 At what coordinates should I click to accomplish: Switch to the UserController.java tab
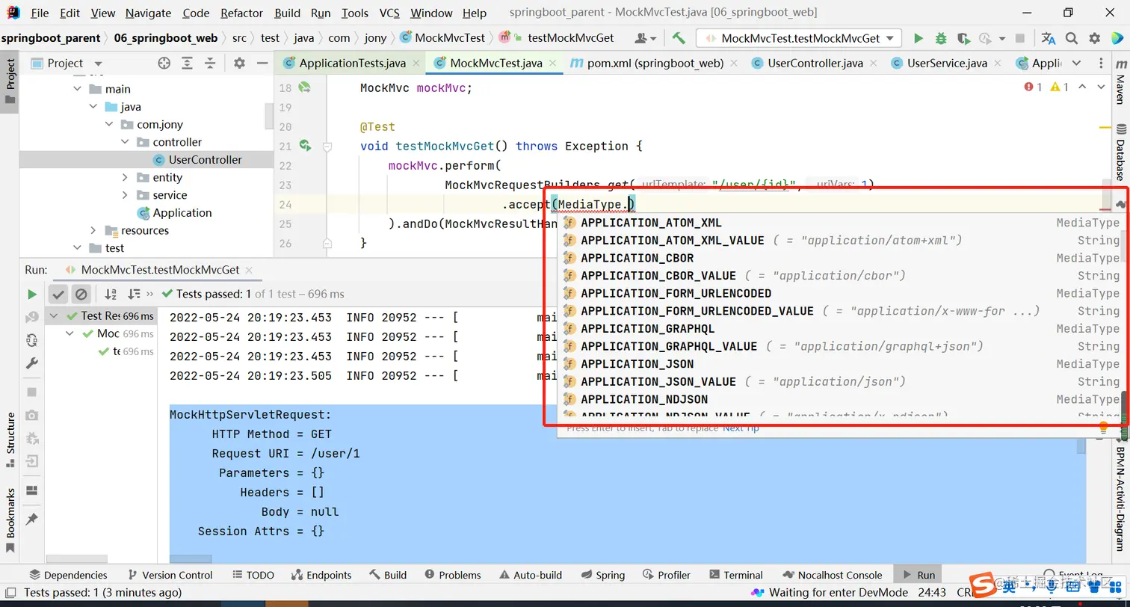[813, 64]
